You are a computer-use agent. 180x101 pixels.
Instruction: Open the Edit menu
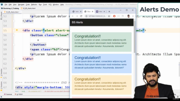(10, 4)
